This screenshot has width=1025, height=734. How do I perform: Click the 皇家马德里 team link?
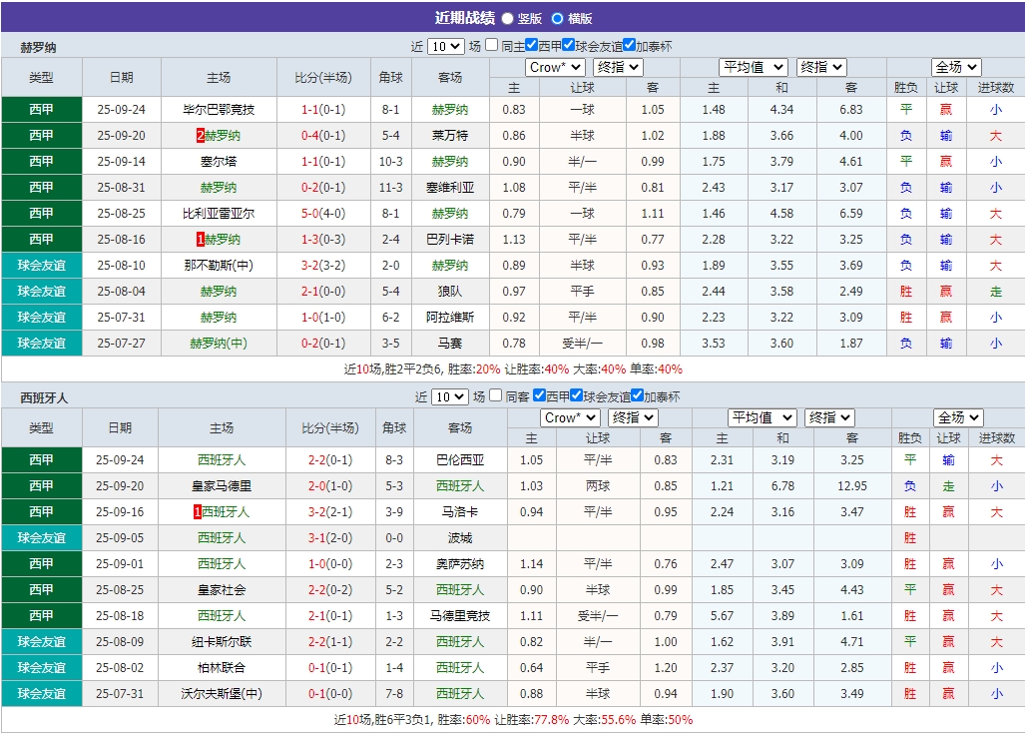pos(222,485)
